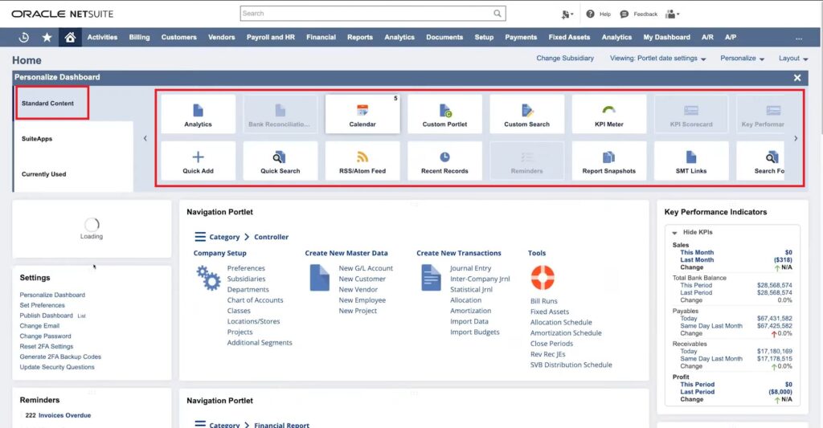Click the 222 Invoices Overdue reminder
823x428 pixels.
pyautogui.click(x=58, y=415)
